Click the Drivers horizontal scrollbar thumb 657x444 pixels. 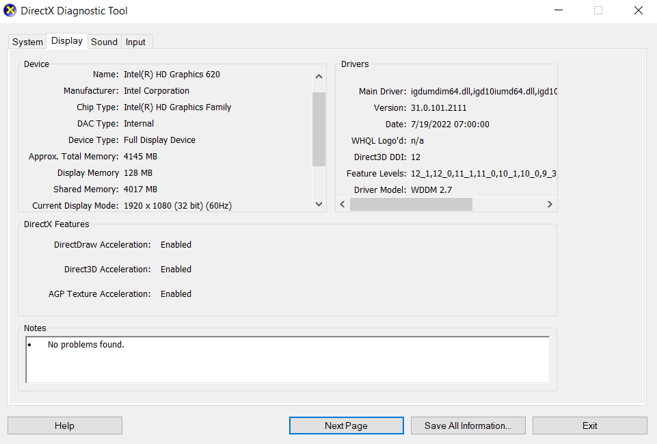[411, 204]
